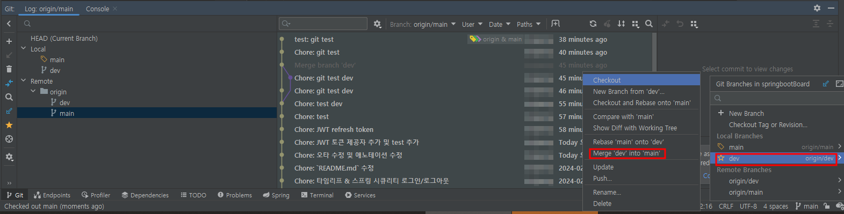Open the User filter dropdown

(472, 24)
